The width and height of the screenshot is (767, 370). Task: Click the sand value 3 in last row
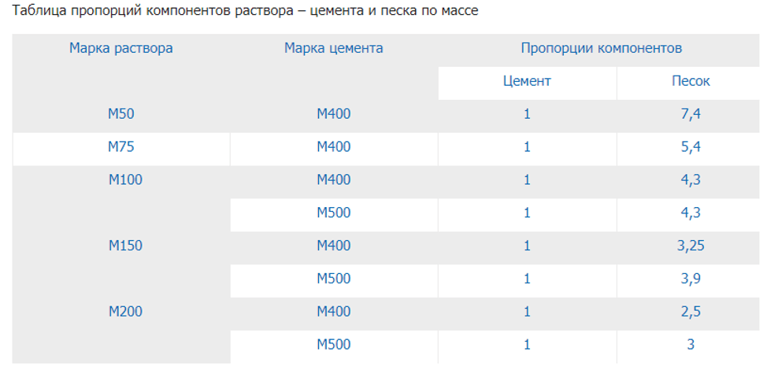tap(691, 345)
